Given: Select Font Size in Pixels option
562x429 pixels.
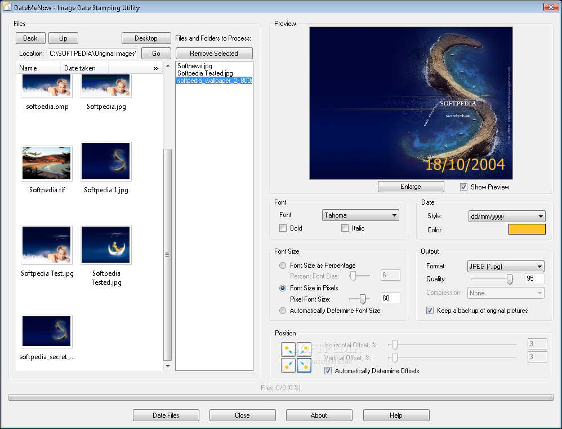Looking at the screenshot, I should tap(283, 288).
